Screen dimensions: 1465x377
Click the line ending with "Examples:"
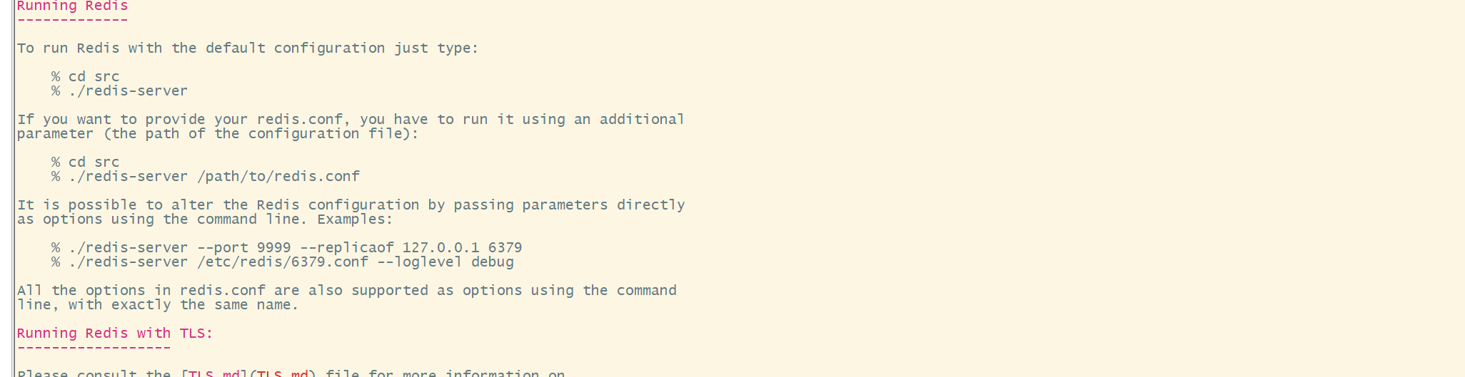tap(205, 220)
